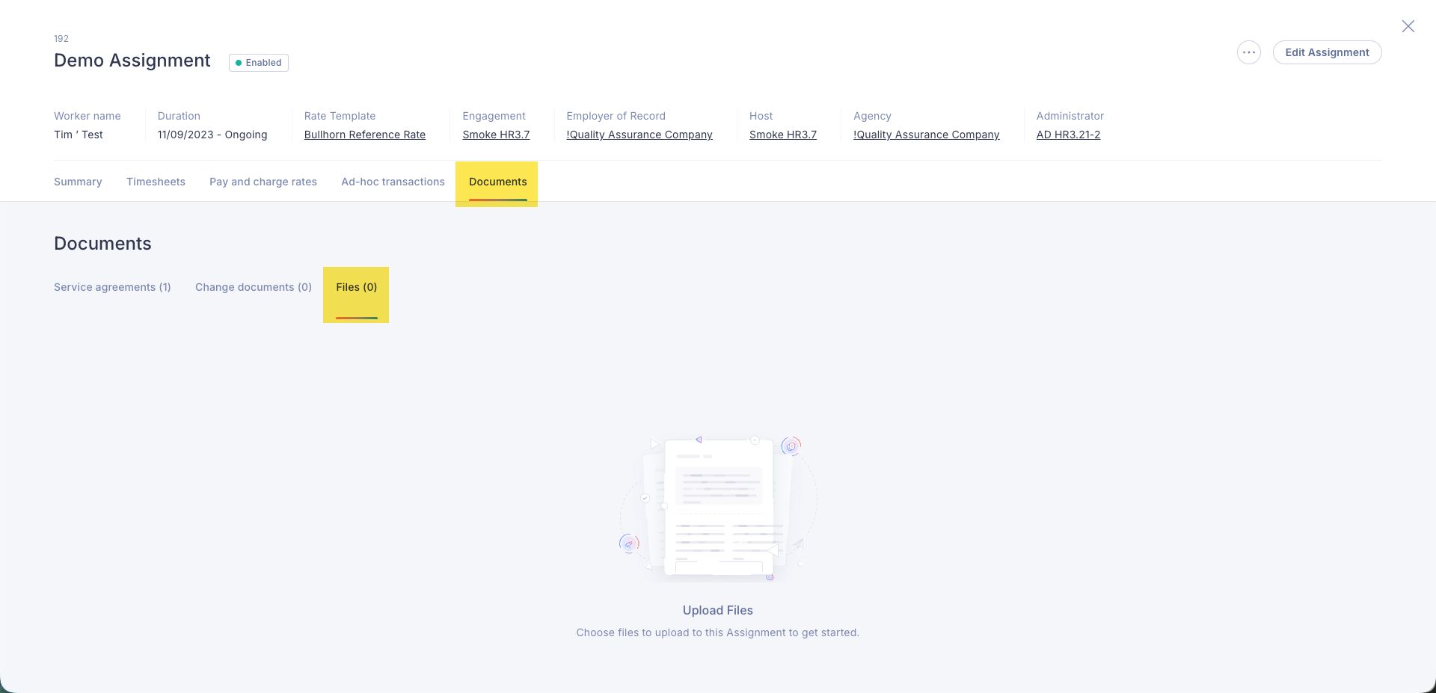Image resolution: width=1436 pixels, height=693 pixels.
Task: Select the Documents tab
Action: coord(497,182)
